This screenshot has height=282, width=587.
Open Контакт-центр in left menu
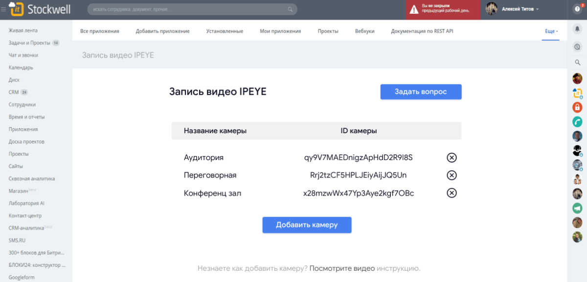point(25,216)
